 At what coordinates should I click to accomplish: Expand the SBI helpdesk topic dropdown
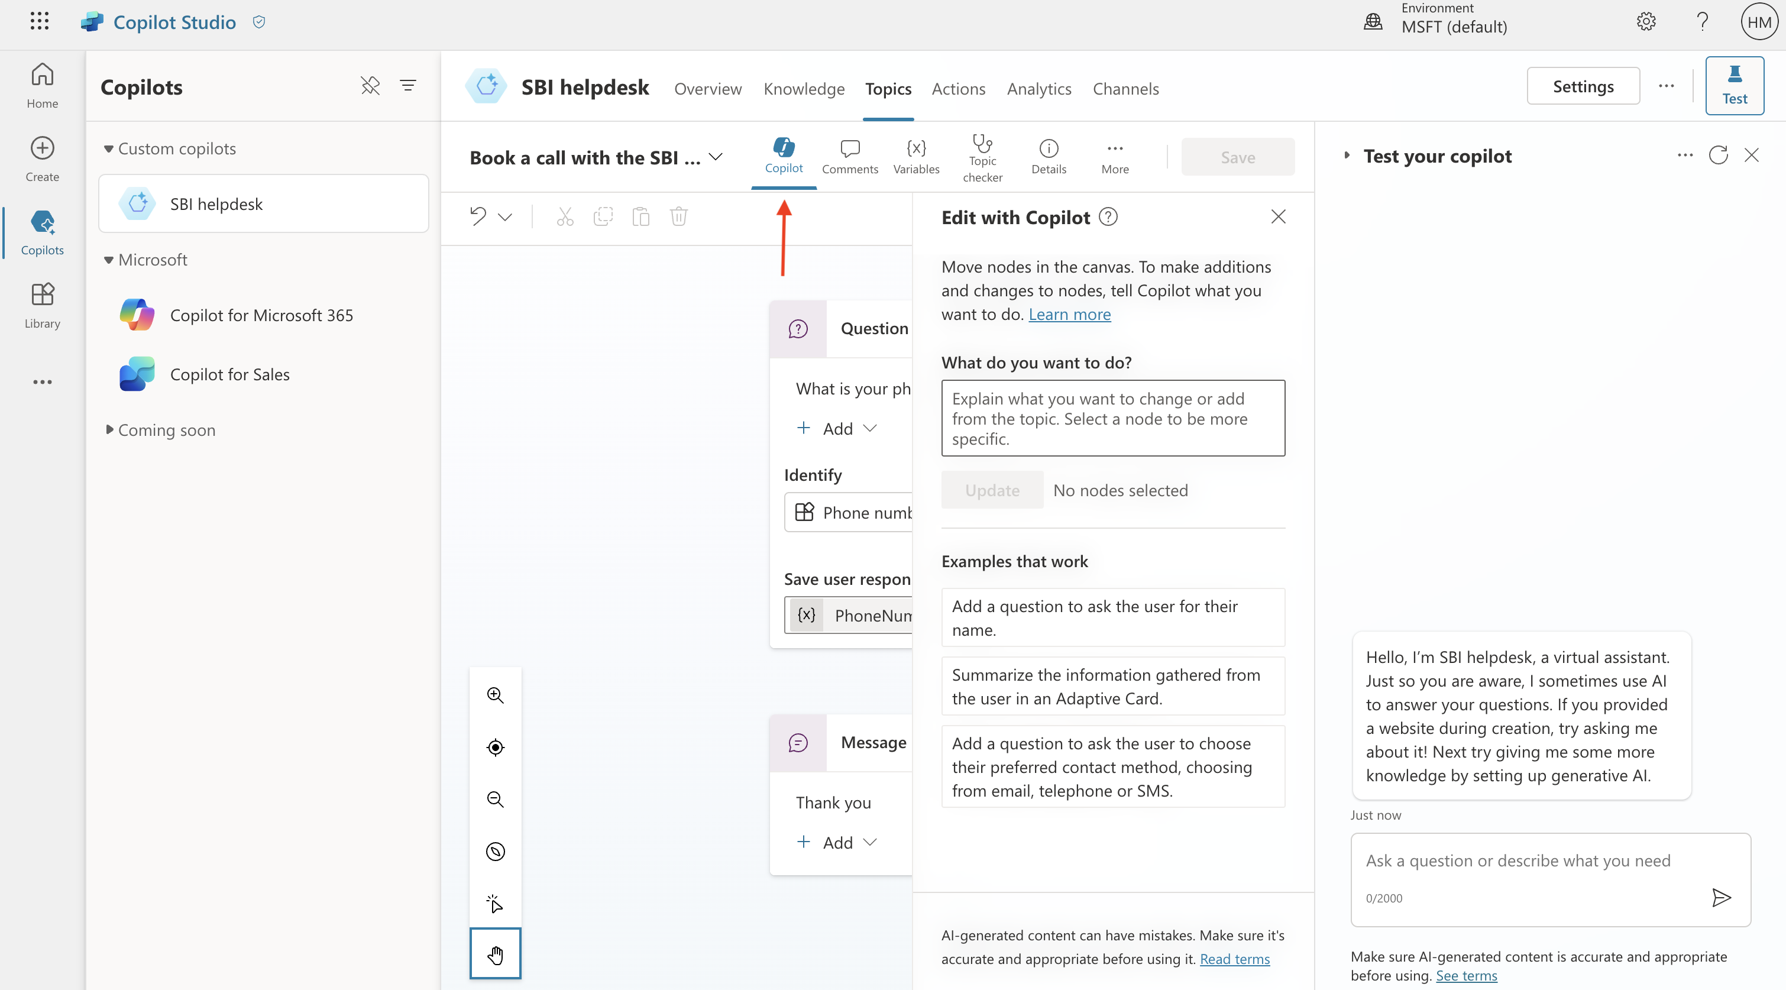coord(720,155)
